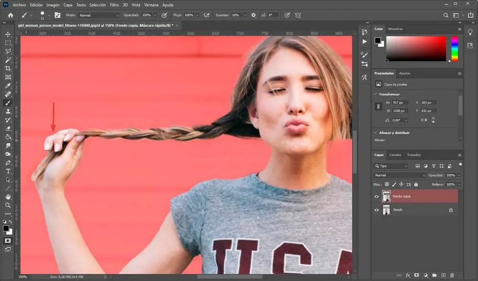Hide the Fondo layer via eye icon
This screenshot has height=281, width=478.
[377, 210]
